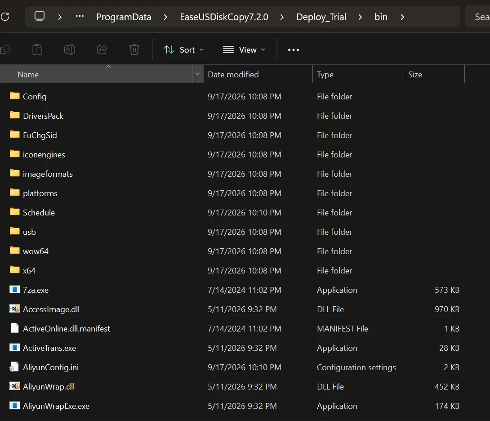Expand the chevron after bin breadcrumb

[402, 17]
